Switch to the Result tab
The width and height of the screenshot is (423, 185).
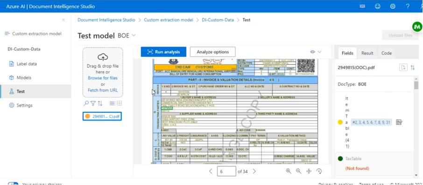click(367, 53)
